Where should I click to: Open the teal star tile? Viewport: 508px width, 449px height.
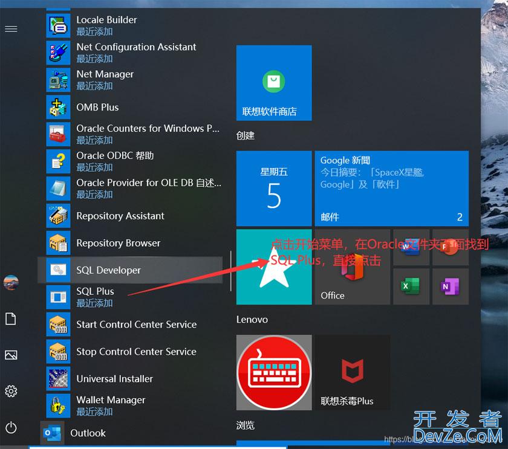tap(274, 267)
